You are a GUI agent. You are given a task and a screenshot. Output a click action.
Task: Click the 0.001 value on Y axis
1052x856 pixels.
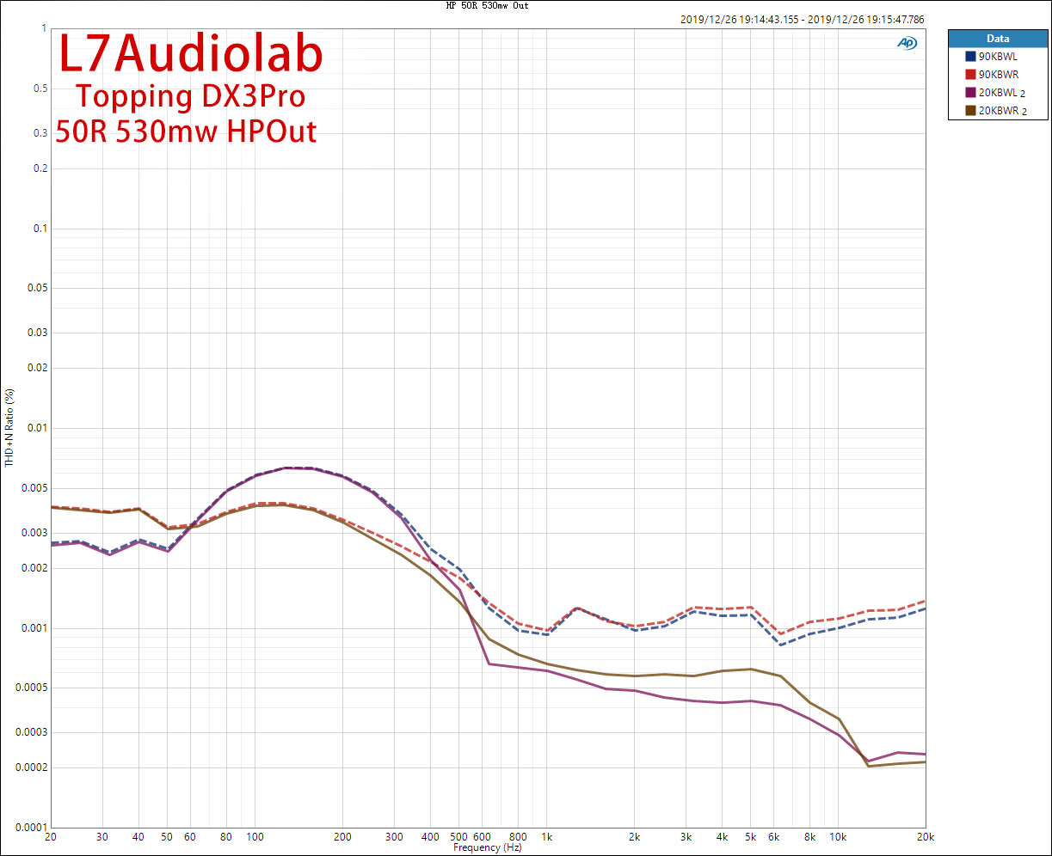pos(33,628)
